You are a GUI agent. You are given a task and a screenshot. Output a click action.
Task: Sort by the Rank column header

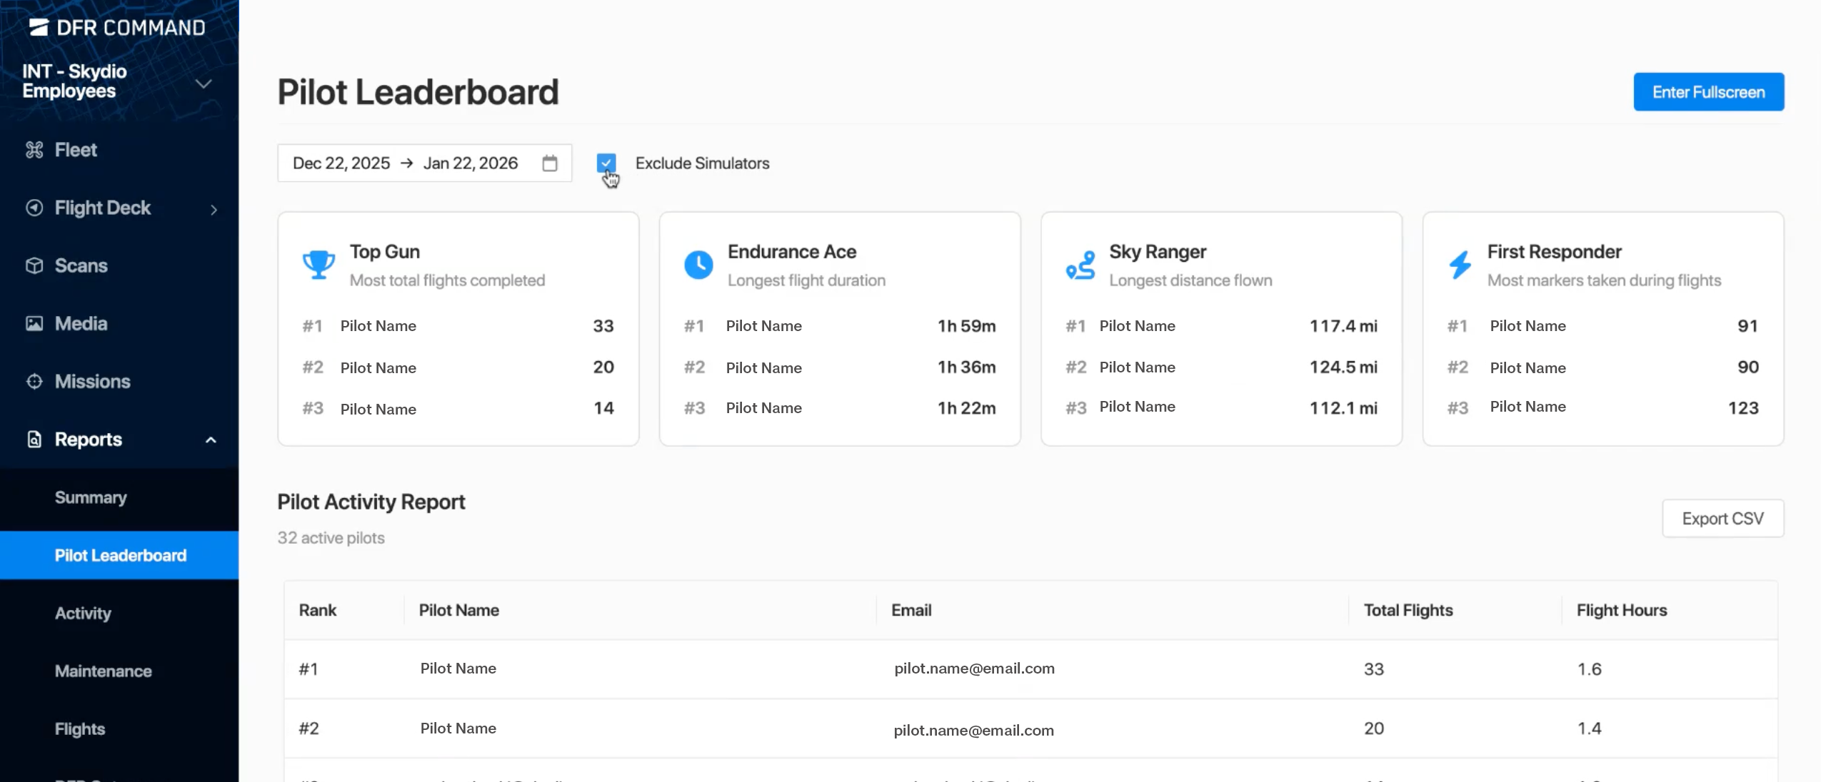(x=318, y=610)
